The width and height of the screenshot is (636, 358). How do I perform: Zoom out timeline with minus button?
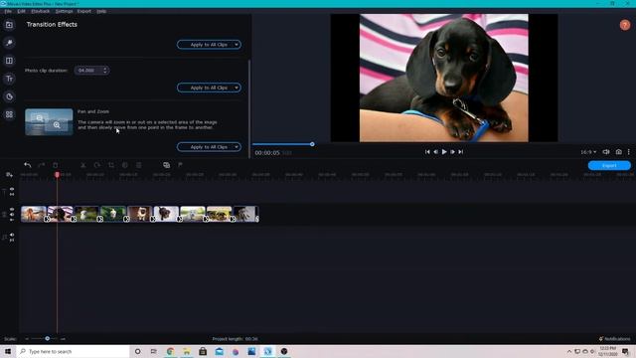point(27,339)
